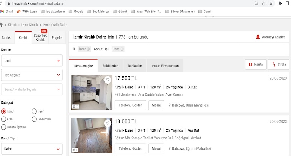This screenshot has width=291, height=156.
Task: Select the İşyeri category radio button
Action: click(x=34, y=111)
